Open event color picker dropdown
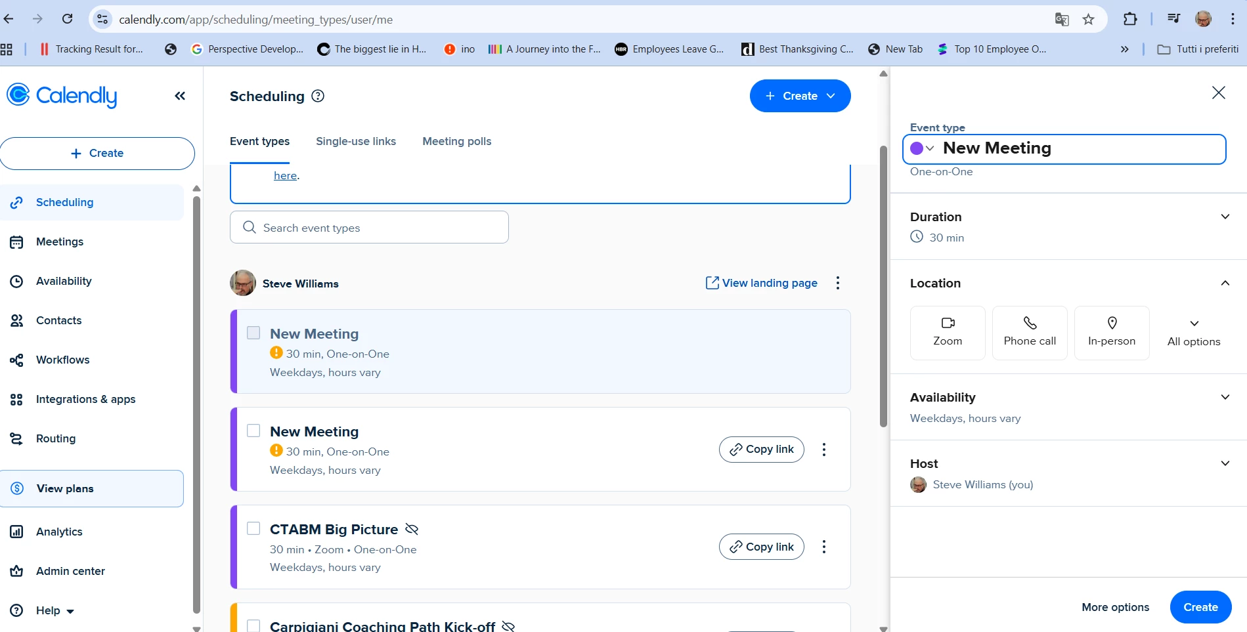The height and width of the screenshot is (632, 1247). point(922,148)
